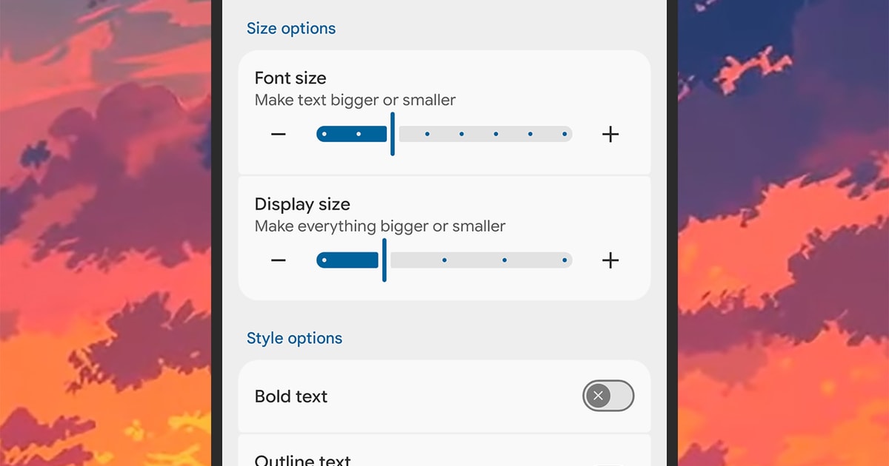The height and width of the screenshot is (466, 889).
Task: Set Display size slider to its largest stop
Action: click(x=565, y=260)
